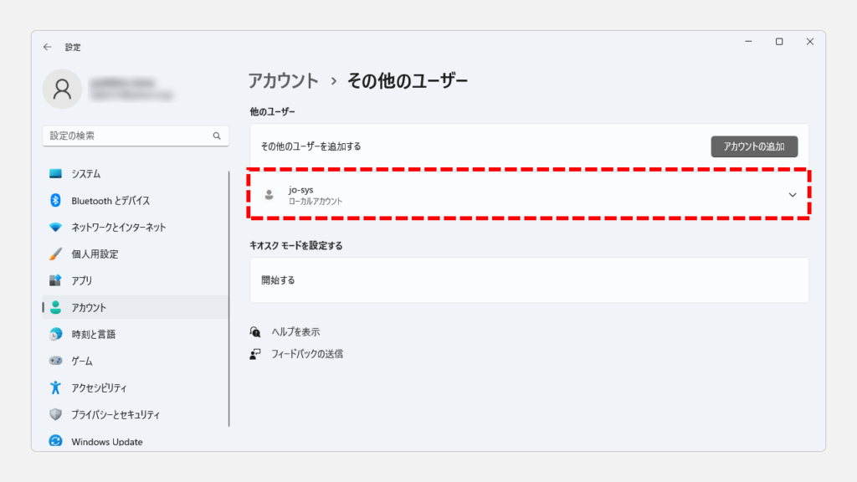
Task: Expand the jo-sys account chevron
Action: [x=793, y=195]
